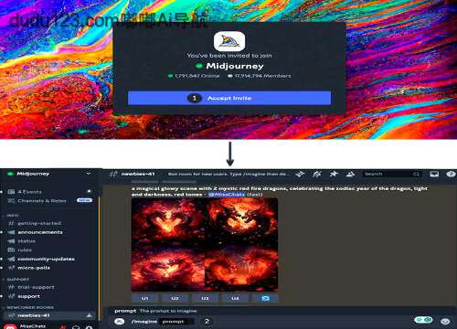Open Channels & Roles sidebar entry
The height and width of the screenshot is (329, 457).
click(x=42, y=200)
